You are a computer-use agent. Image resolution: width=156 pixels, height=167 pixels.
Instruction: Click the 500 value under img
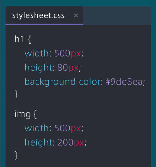62,128
